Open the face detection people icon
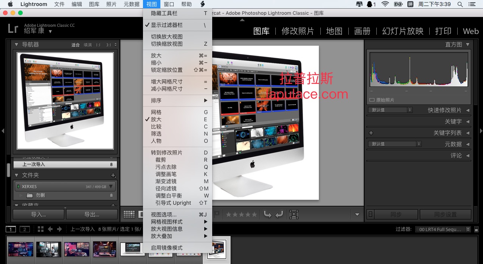Screen dimensions: 483x264 point(294,215)
